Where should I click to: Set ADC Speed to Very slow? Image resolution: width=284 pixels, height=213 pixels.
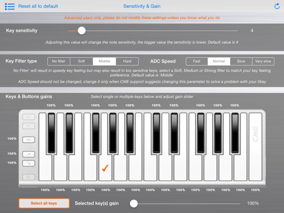tap(263, 61)
